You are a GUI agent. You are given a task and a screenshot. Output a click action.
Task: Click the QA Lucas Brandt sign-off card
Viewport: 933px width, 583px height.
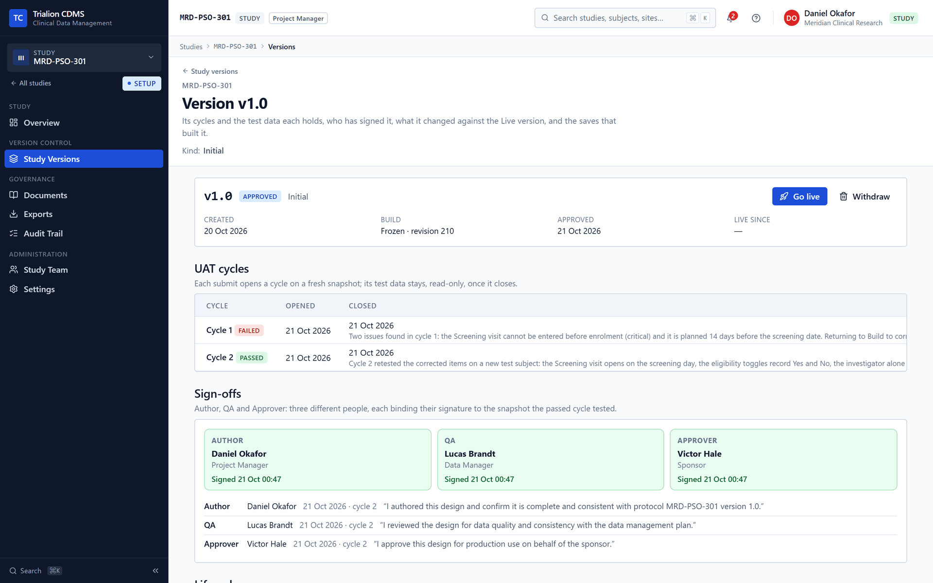[x=550, y=459]
